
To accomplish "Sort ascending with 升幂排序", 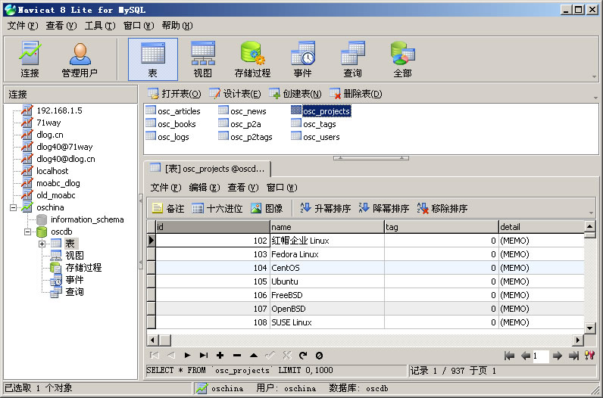I will point(326,208).
